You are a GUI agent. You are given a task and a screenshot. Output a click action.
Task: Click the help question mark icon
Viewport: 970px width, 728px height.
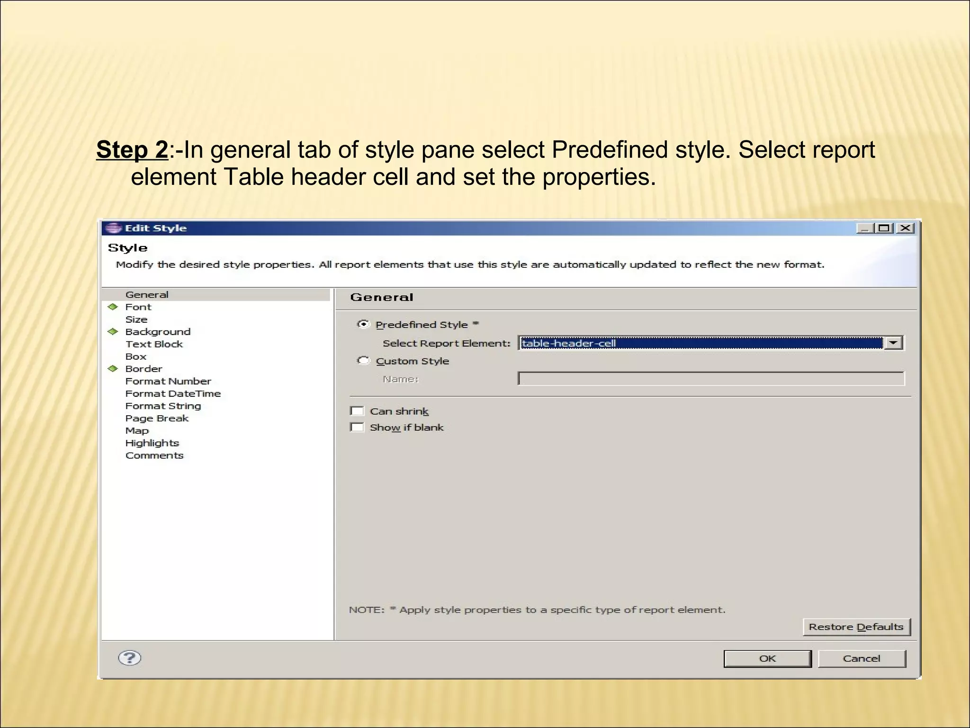(x=129, y=658)
